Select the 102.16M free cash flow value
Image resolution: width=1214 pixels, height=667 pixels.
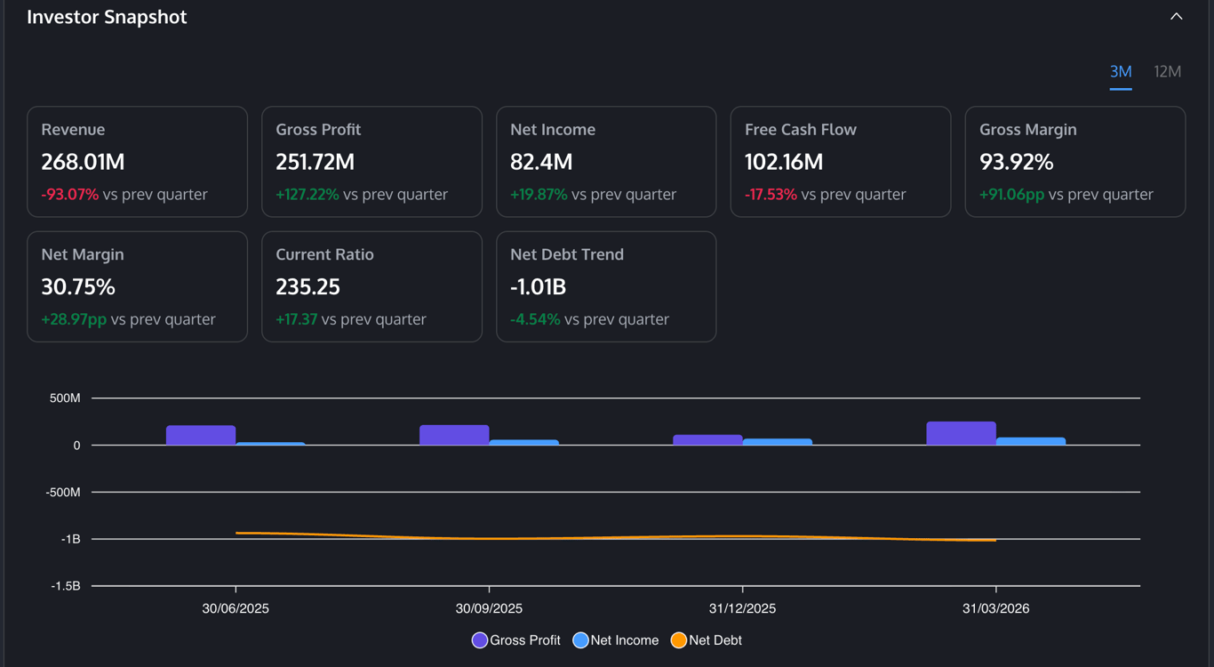tap(784, 162)
